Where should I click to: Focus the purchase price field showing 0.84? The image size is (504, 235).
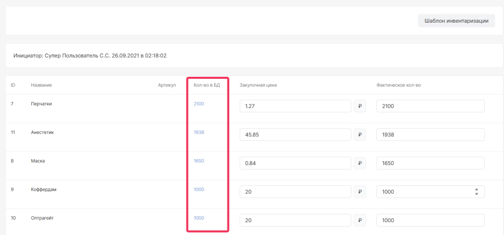click(295, 164)
